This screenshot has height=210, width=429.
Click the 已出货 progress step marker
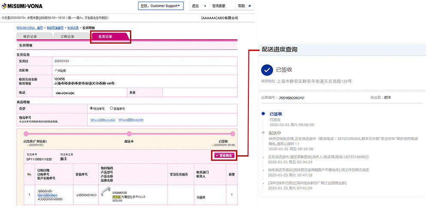(26, 133)
